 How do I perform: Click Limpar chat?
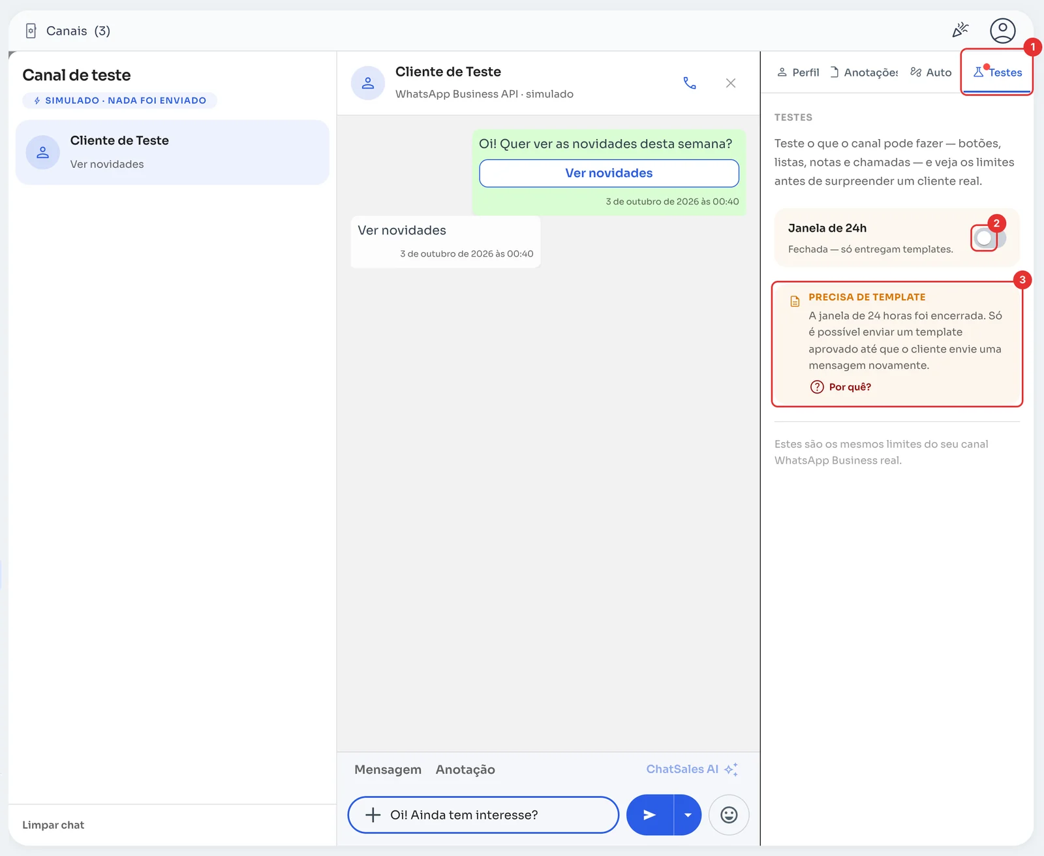[x=54, y=825]
